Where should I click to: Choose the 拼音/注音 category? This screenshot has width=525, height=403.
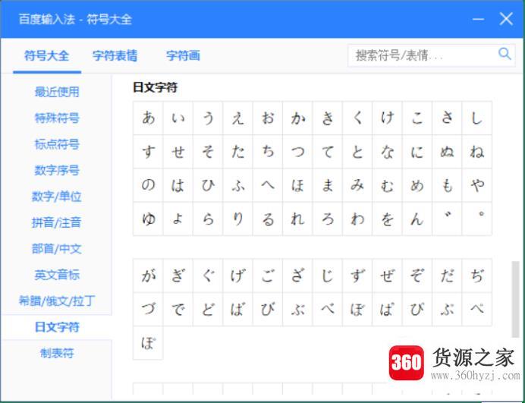(x=57, y=222)
